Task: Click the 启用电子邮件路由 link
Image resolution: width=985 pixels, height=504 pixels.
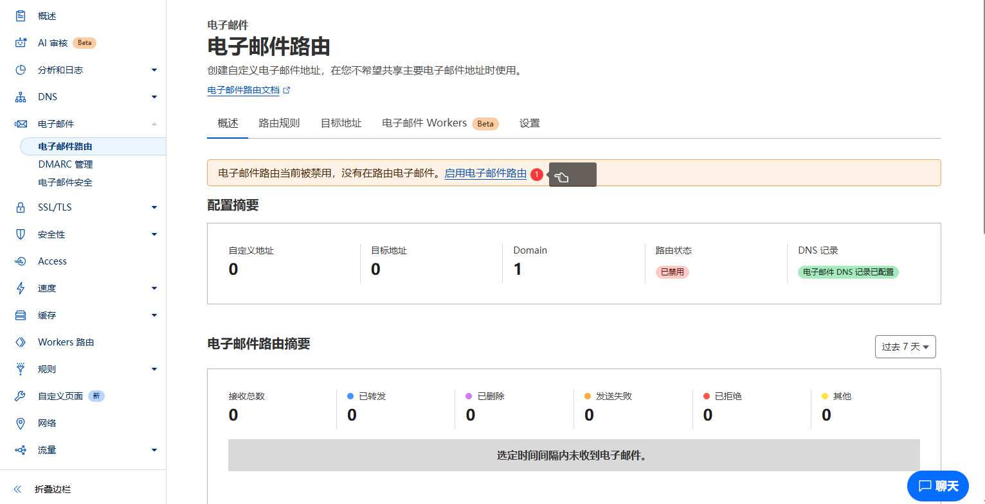Action: coord(485,173)
